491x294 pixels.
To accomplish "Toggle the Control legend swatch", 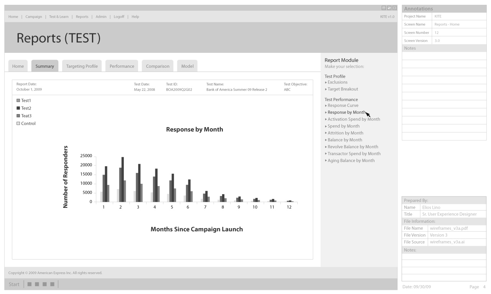I will click(x=18, y=123).
